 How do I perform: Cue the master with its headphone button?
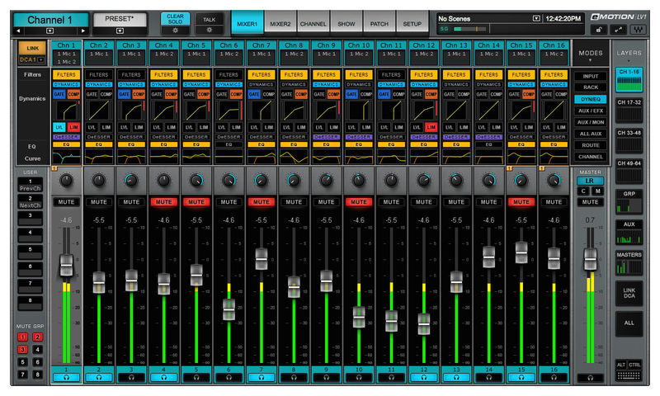pyautogui.click(x=590, y=378)
